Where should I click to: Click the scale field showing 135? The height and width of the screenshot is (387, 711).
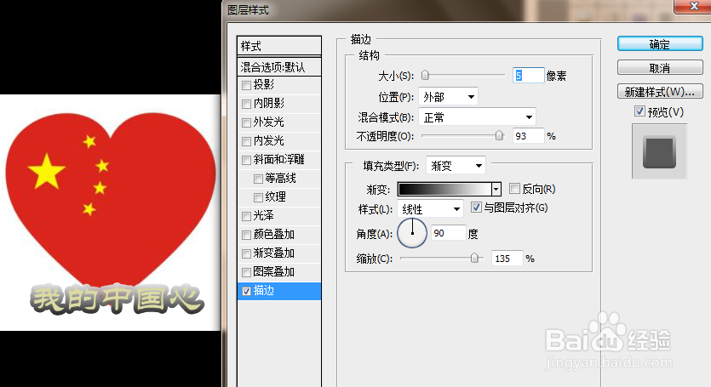tap(507, 259)
